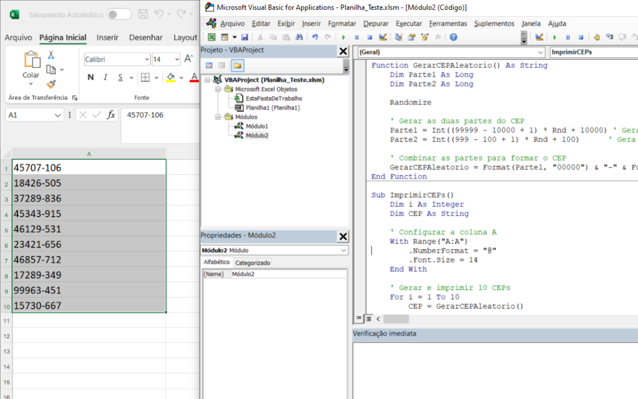Viewport: 638px width, 399px height.
Task: Click the View Excel icon in VBA toolbar
Action: (212, 37)
